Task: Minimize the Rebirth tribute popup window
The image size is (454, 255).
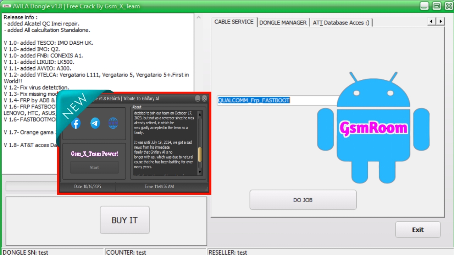Action: (x=198, y=98)
